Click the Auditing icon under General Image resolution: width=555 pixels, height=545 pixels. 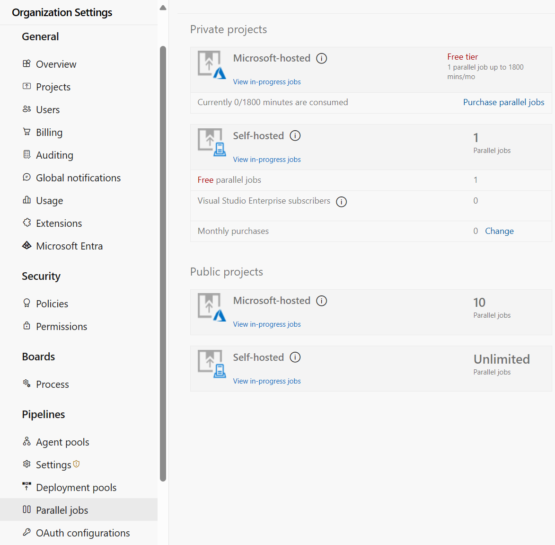[27, 155]
